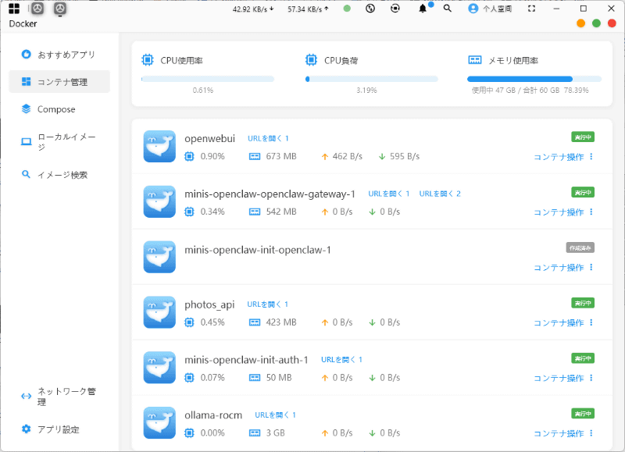
Task: Click the openwebui upload arrow 462 B/s
Action: (x=325, y=157)
